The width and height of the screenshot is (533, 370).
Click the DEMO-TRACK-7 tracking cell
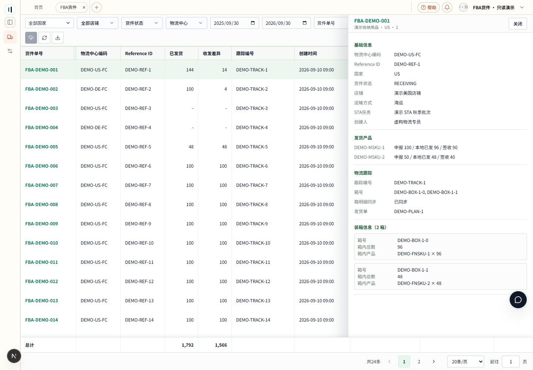pyautogui.click(x=252, y=185)
